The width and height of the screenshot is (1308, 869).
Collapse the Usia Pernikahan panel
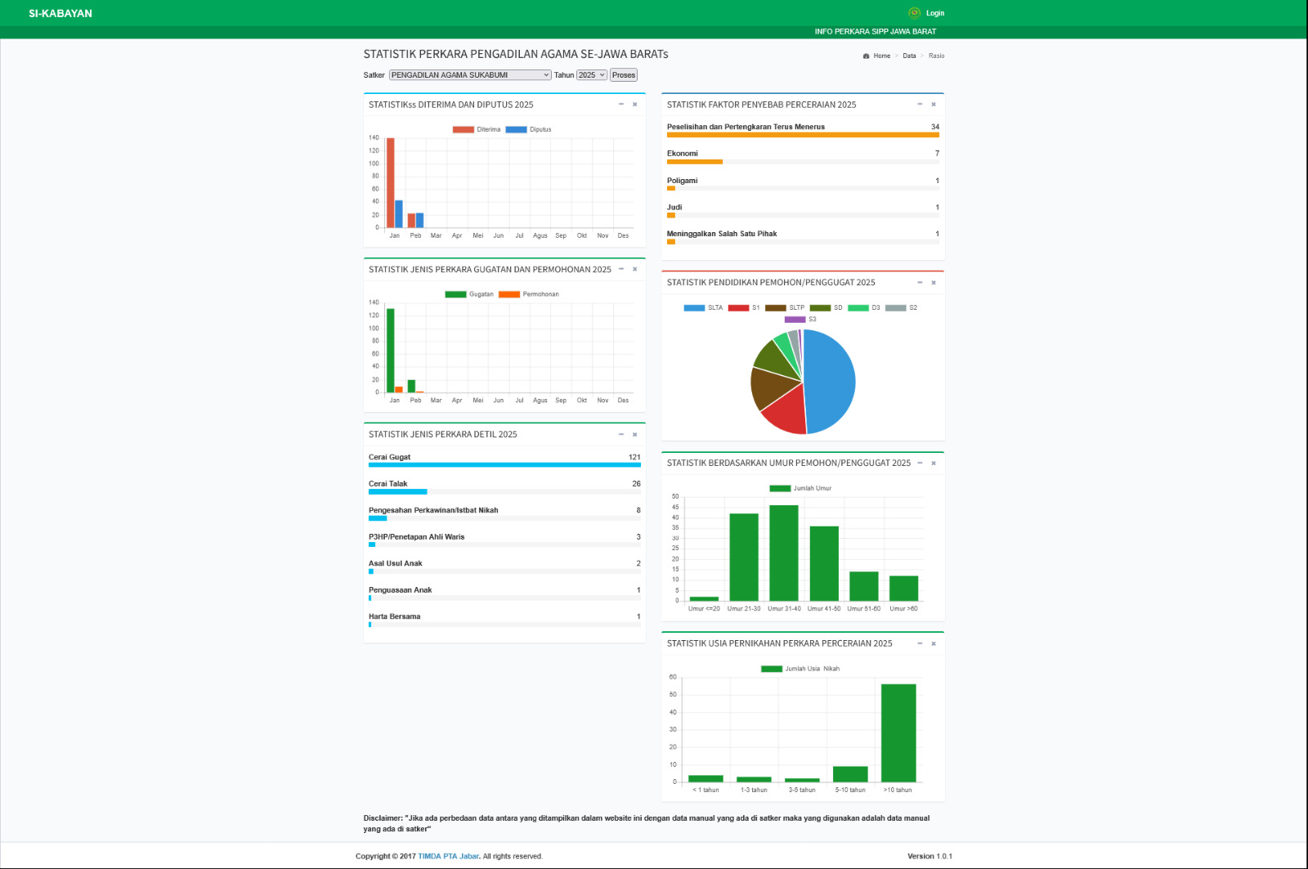click(920, 644)
